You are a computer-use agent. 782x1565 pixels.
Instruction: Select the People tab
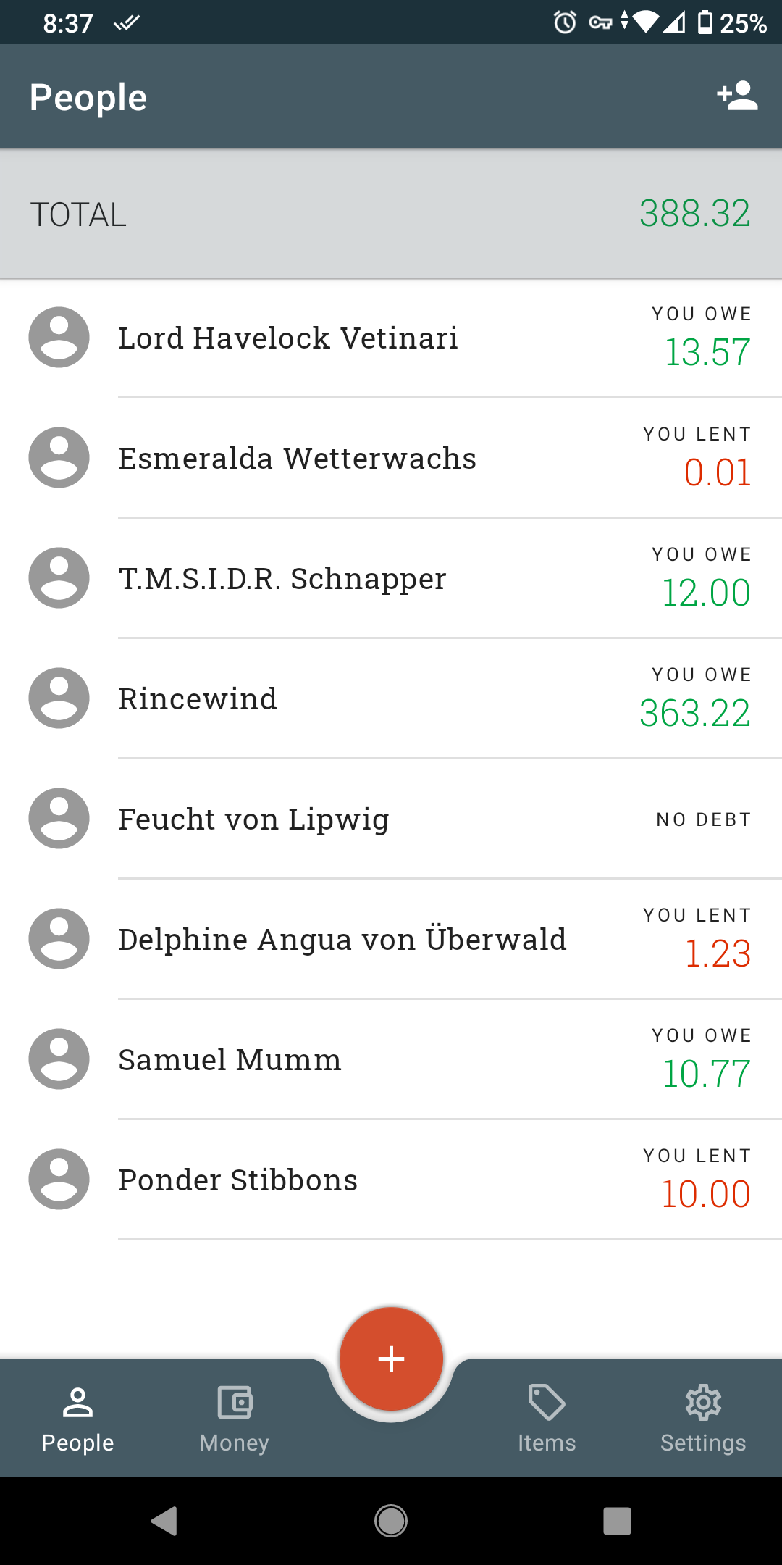tap(77, 1418)
